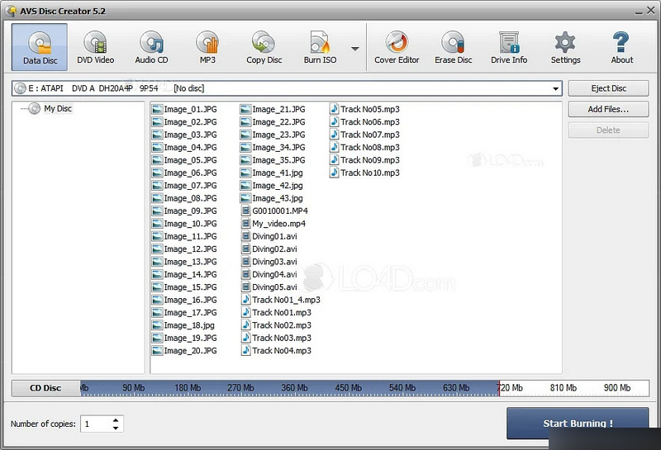Image resolution: width=661 pixels, height=450 pixels.
Task: Launch the Cover Editor
Action: click(x=397, y=46)
